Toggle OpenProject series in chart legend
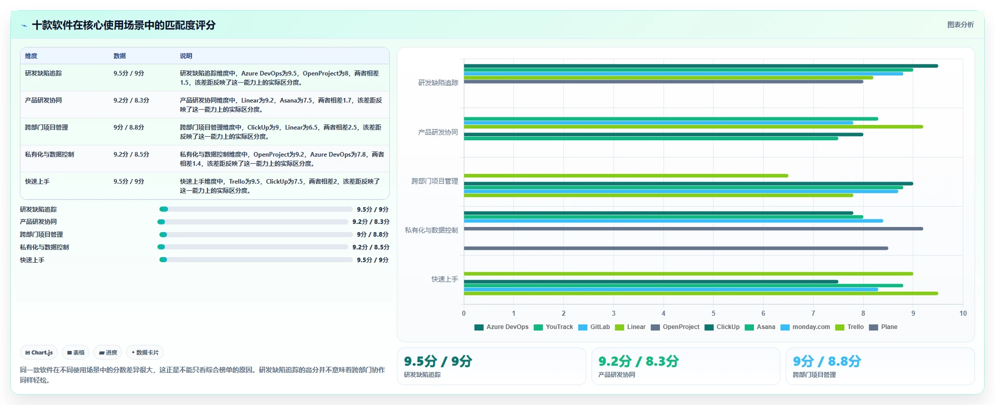 (675, 327)
